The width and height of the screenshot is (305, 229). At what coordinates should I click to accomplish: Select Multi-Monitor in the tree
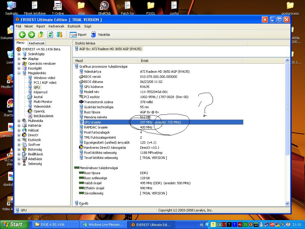click(x=43, y=102)
